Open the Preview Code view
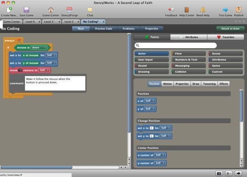 click(103, 29)
